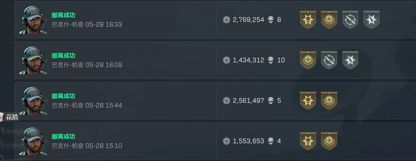Click currency icon beside 2,769,254
416x161 pixels.
tap(227, 20)
